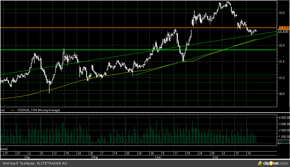Click the clip2net green arrow logo icon
The image size is (290, 167).
(260, 163)
